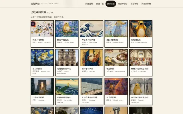Open the School of Athens 雅典学院的核心奶蛙 image
The width and height of the screenshot is (183, 114).
[141, 58]
